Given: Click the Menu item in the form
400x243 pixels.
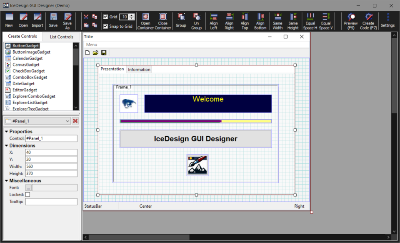Looking at the screenshot, I should (92, 44).
